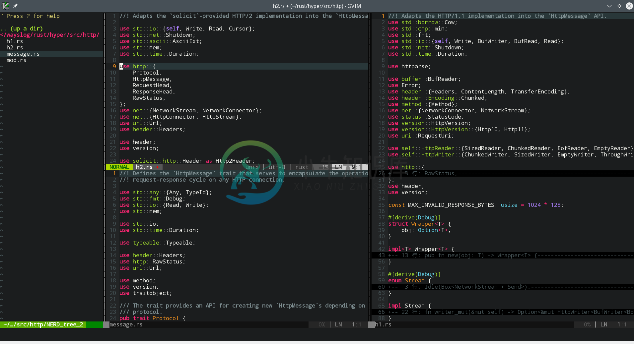Screen dimensions: 634x344
Task: Close the GVIM window
Action: [x=629, y=6]
